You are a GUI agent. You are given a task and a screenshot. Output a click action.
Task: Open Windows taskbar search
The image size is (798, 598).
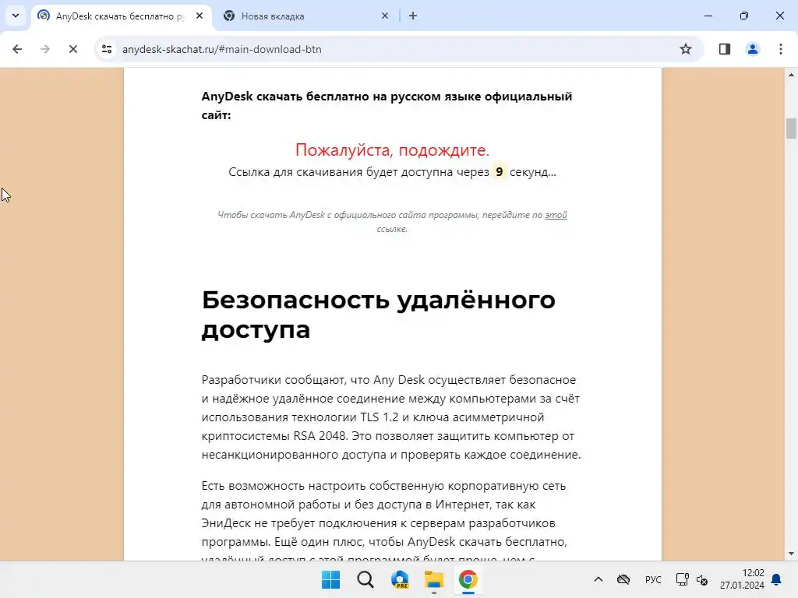click(365, 579)
